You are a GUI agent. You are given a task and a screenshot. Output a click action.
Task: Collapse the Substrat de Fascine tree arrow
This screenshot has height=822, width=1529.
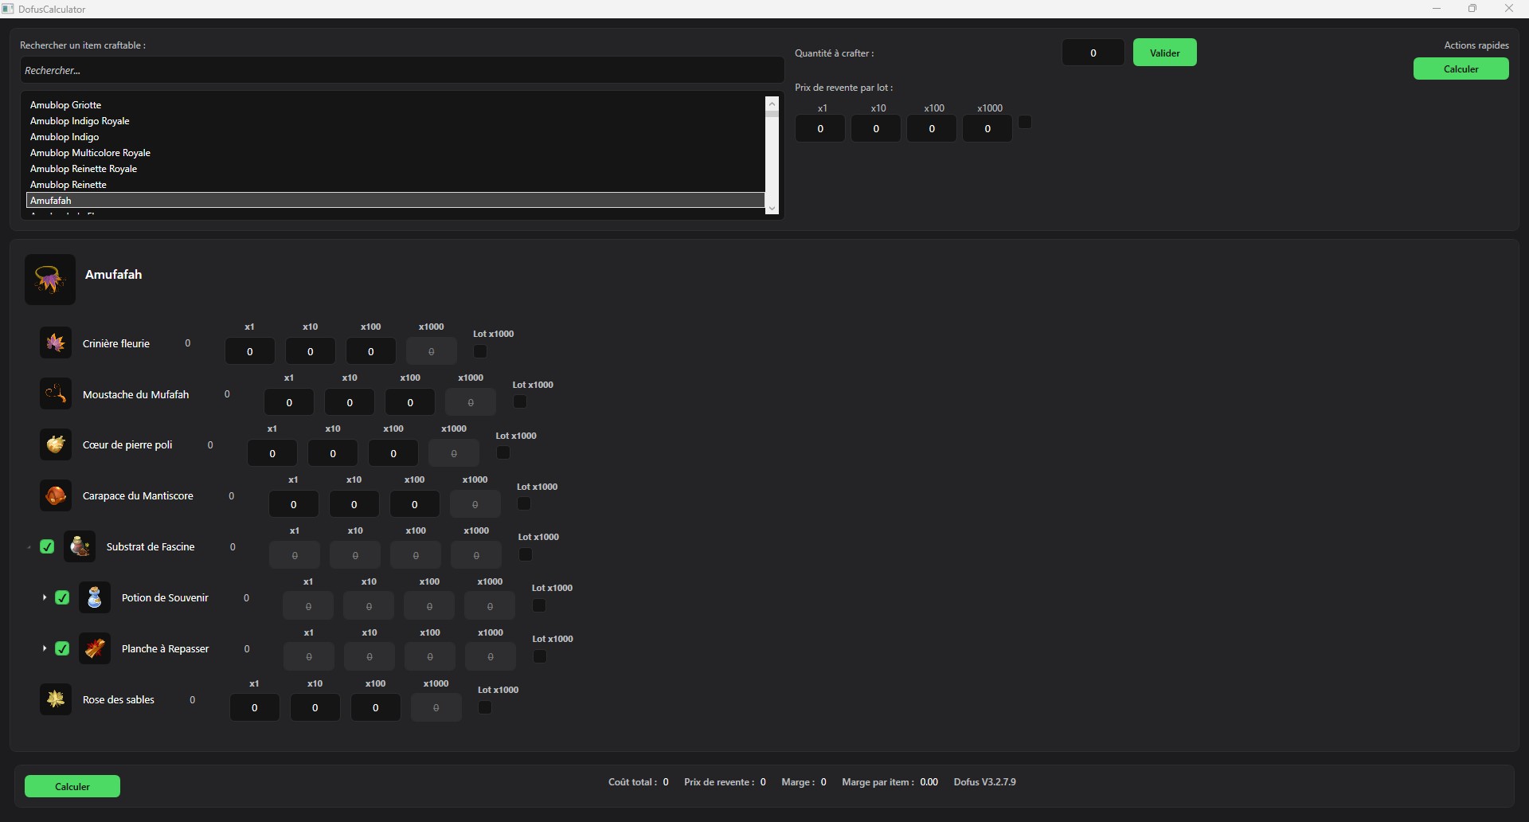tap(29, 547)
